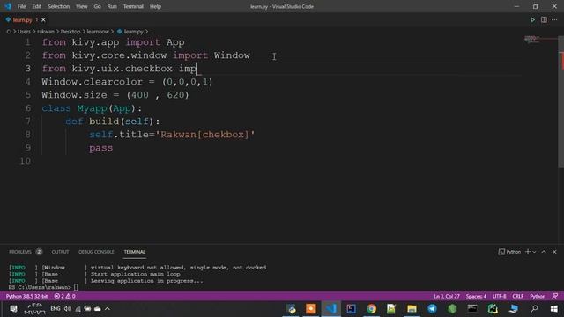
Task: Create a new terminal with plus icon
Action: click(528, 252)
